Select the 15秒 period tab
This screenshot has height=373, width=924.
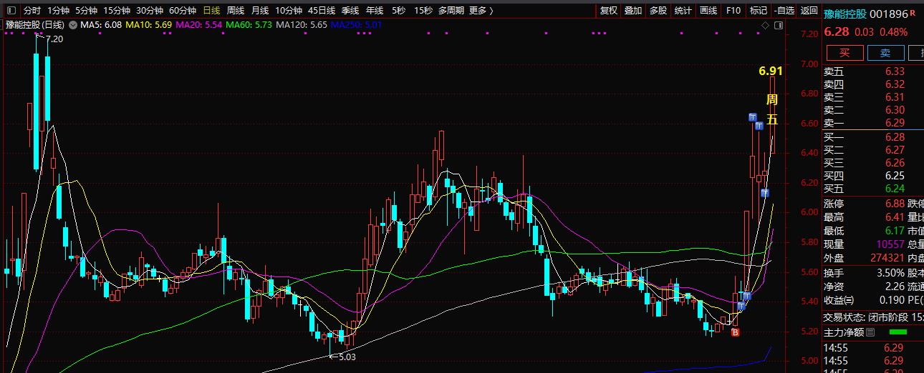(x=423, y=11)
